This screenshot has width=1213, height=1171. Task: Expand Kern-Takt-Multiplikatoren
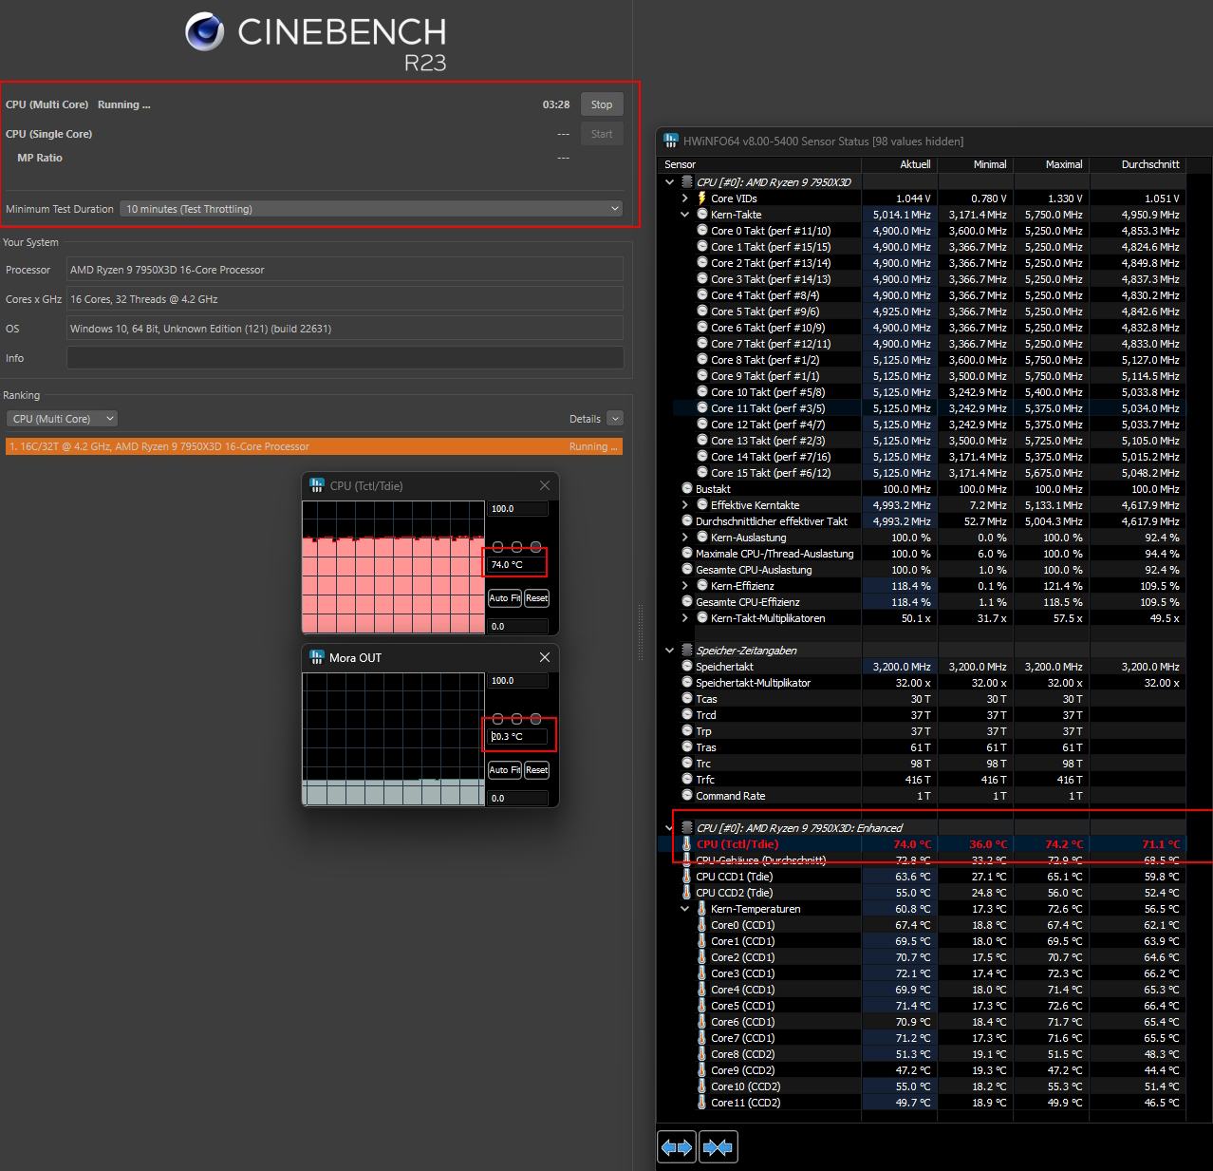pyautogui.click(x=685, y=618)
